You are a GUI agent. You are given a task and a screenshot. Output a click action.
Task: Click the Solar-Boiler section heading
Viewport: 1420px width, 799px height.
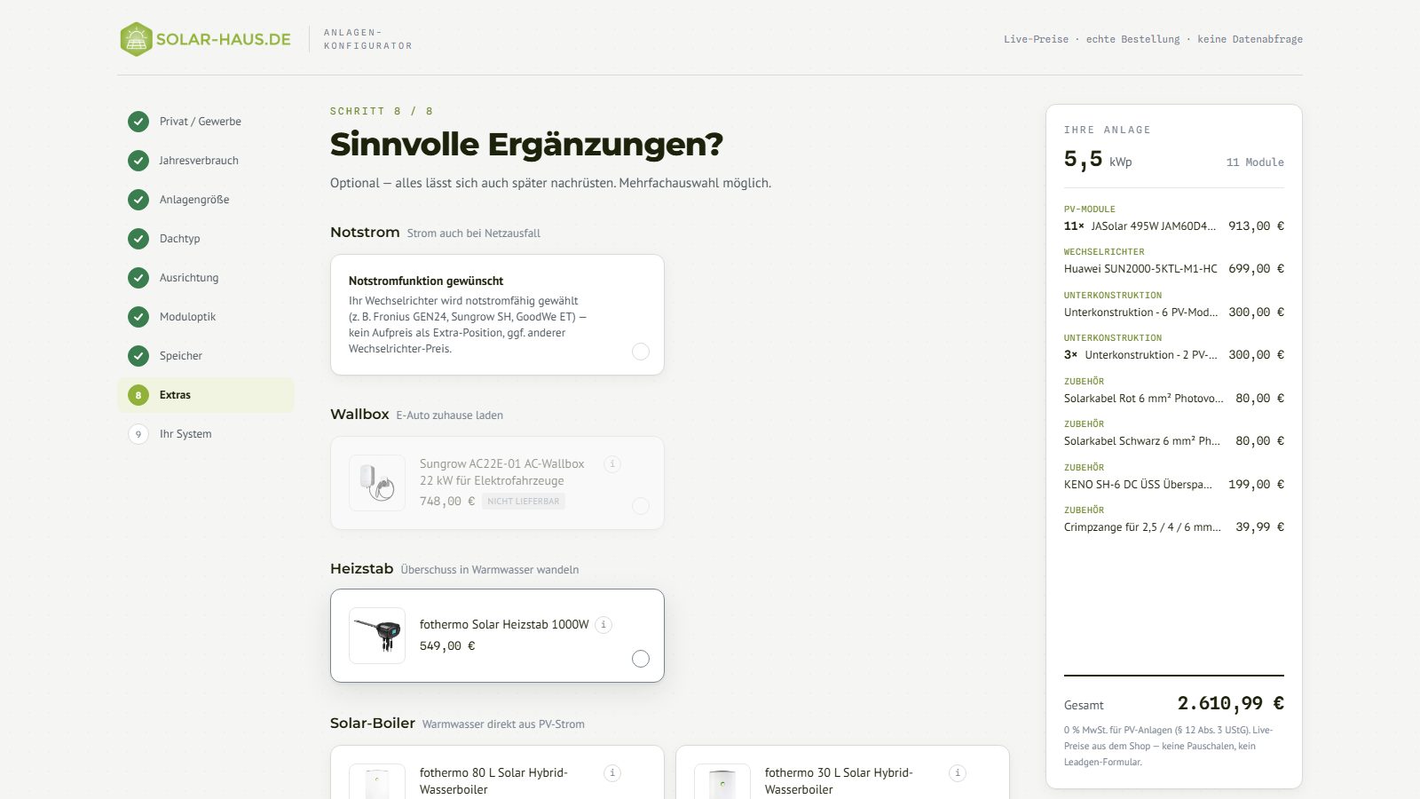[373, 724]
